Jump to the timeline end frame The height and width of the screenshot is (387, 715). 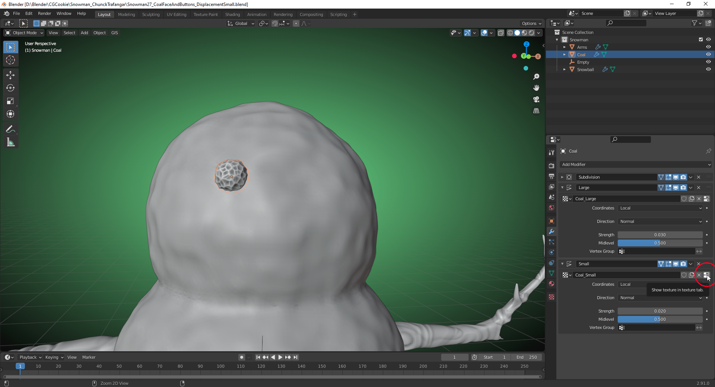point(295,357)
